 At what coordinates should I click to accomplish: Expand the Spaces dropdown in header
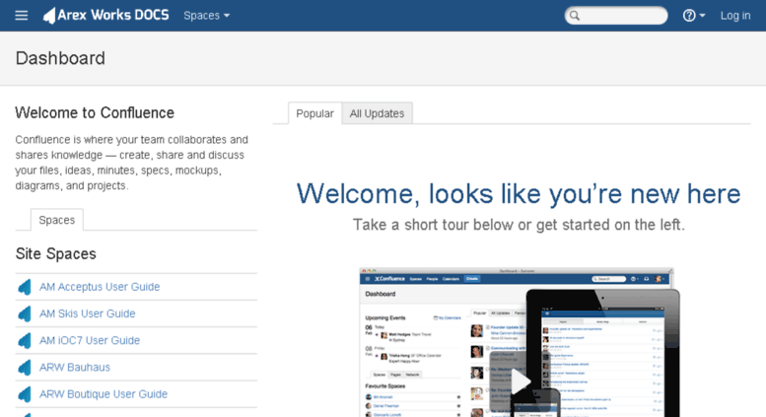tap(207, 16)
